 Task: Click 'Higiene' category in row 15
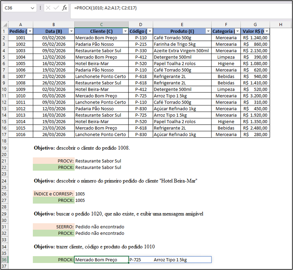(226, 122)
